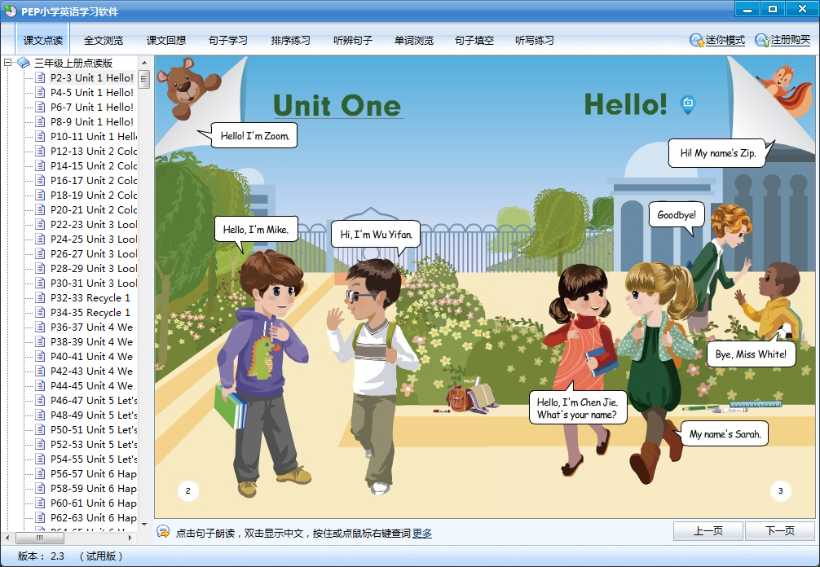Click the tree list scroll-up arrow
The height and width of the screenshot is (567, 820).
point(144,63)
